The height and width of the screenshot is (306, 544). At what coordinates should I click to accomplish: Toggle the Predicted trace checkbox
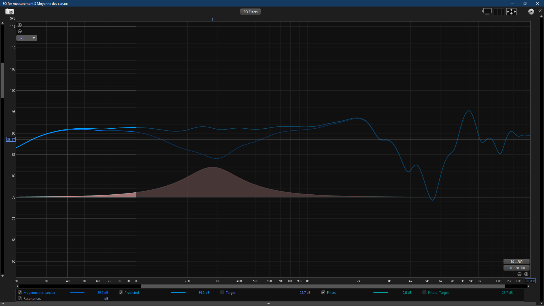[121, 293]
